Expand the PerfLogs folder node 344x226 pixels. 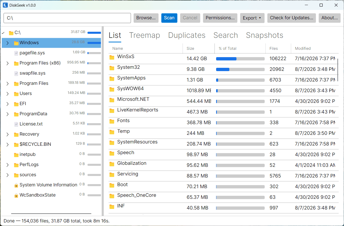(x=7, y=165)
